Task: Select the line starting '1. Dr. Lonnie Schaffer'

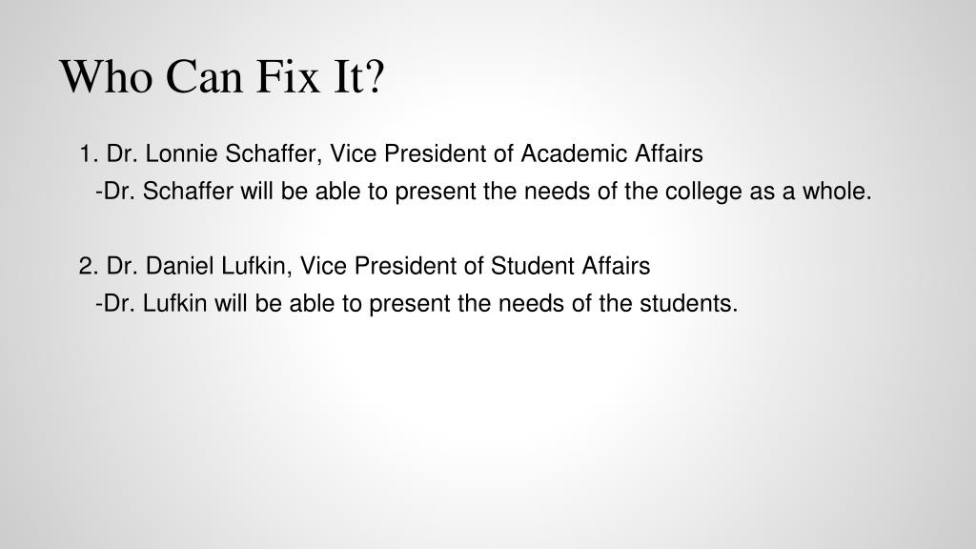Action: tap(391, 153)
